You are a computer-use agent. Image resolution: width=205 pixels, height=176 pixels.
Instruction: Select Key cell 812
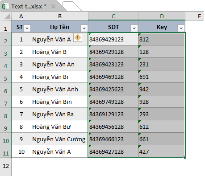tap(162, 39)
